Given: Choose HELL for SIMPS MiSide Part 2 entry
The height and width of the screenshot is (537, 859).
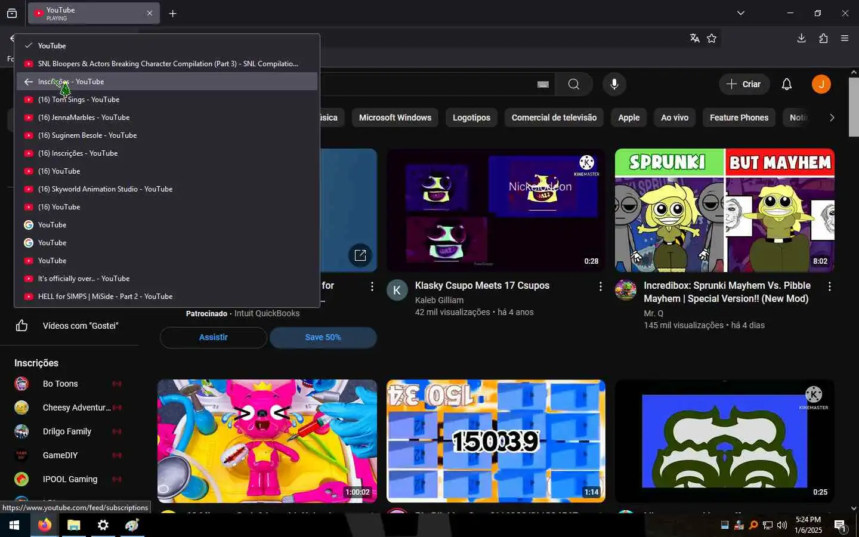Looking at the screenshot, I should (x=167, y=297).
